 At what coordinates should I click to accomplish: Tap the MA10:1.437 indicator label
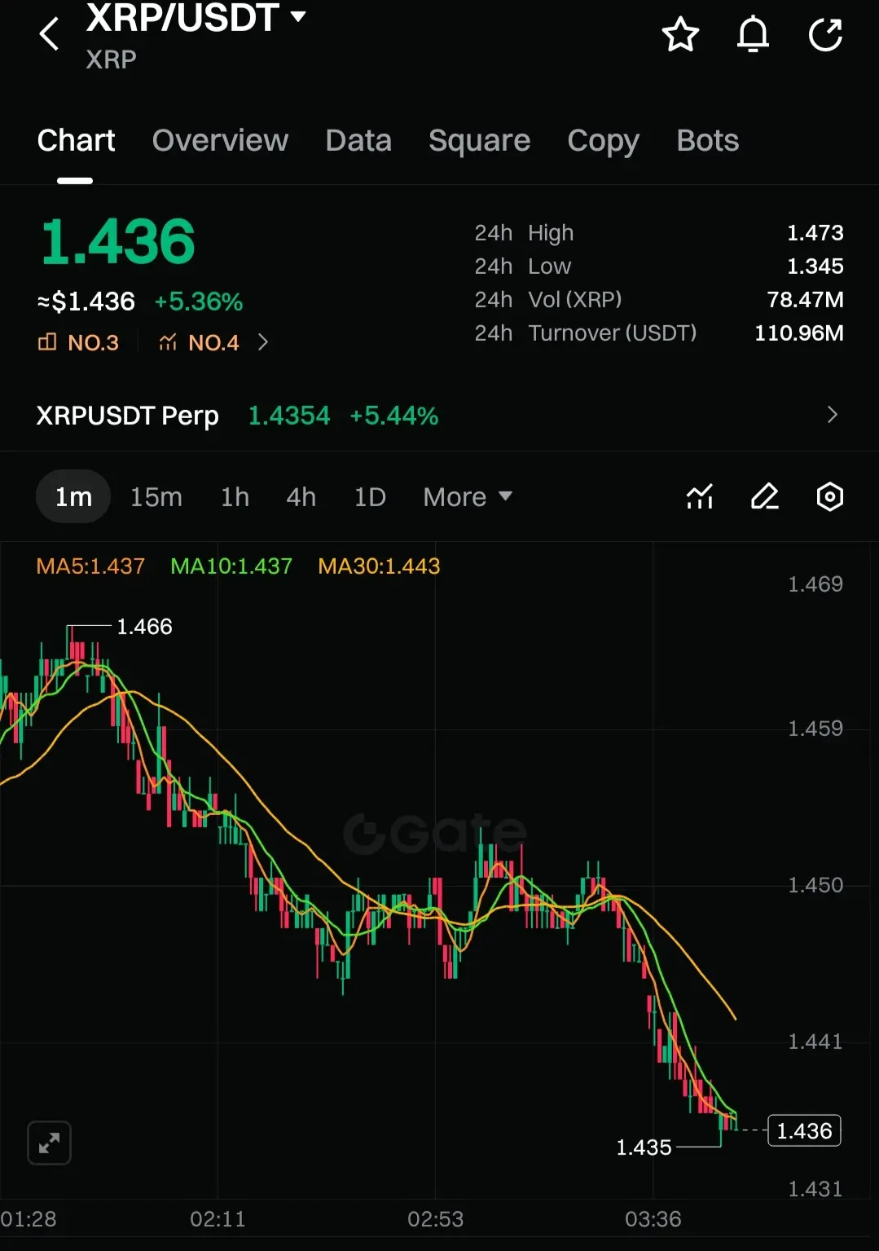(231, 566)
